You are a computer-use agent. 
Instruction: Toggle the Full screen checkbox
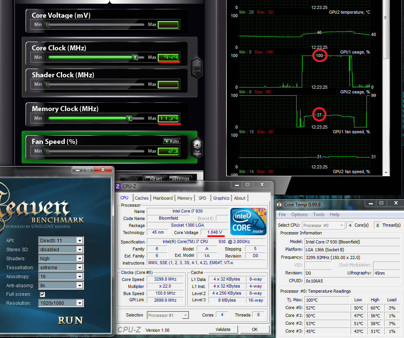point(43,294)
